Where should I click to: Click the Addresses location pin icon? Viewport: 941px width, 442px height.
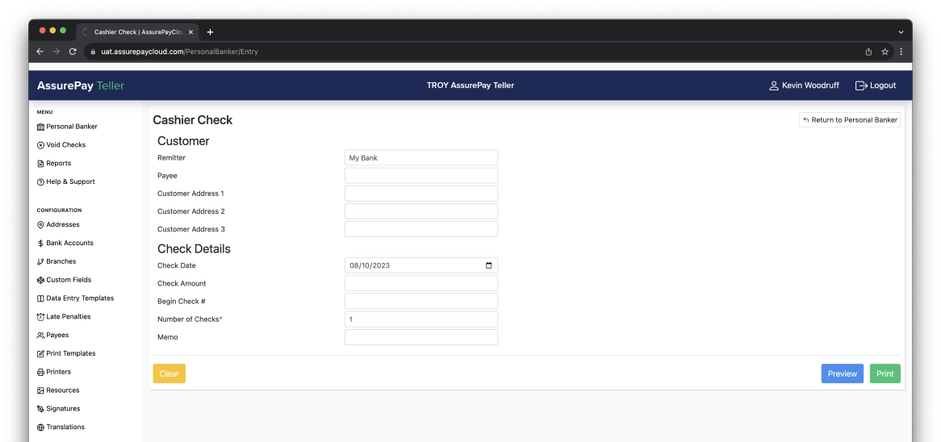click(x=40, y=225)
